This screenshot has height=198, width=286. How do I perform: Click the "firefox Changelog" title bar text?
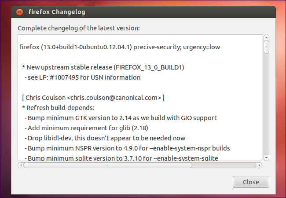[57, 12]
